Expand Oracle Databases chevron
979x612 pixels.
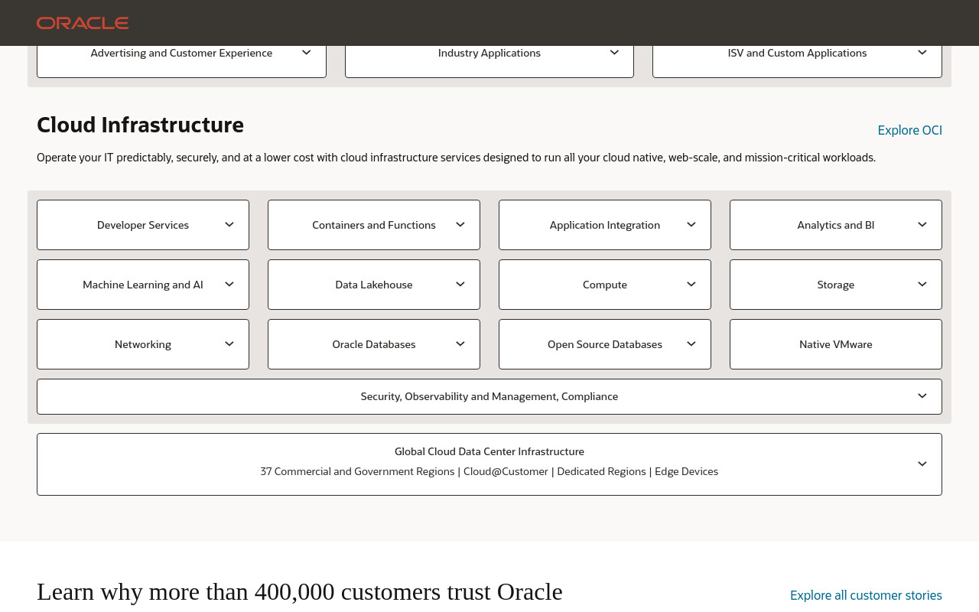tap(460, 344)
